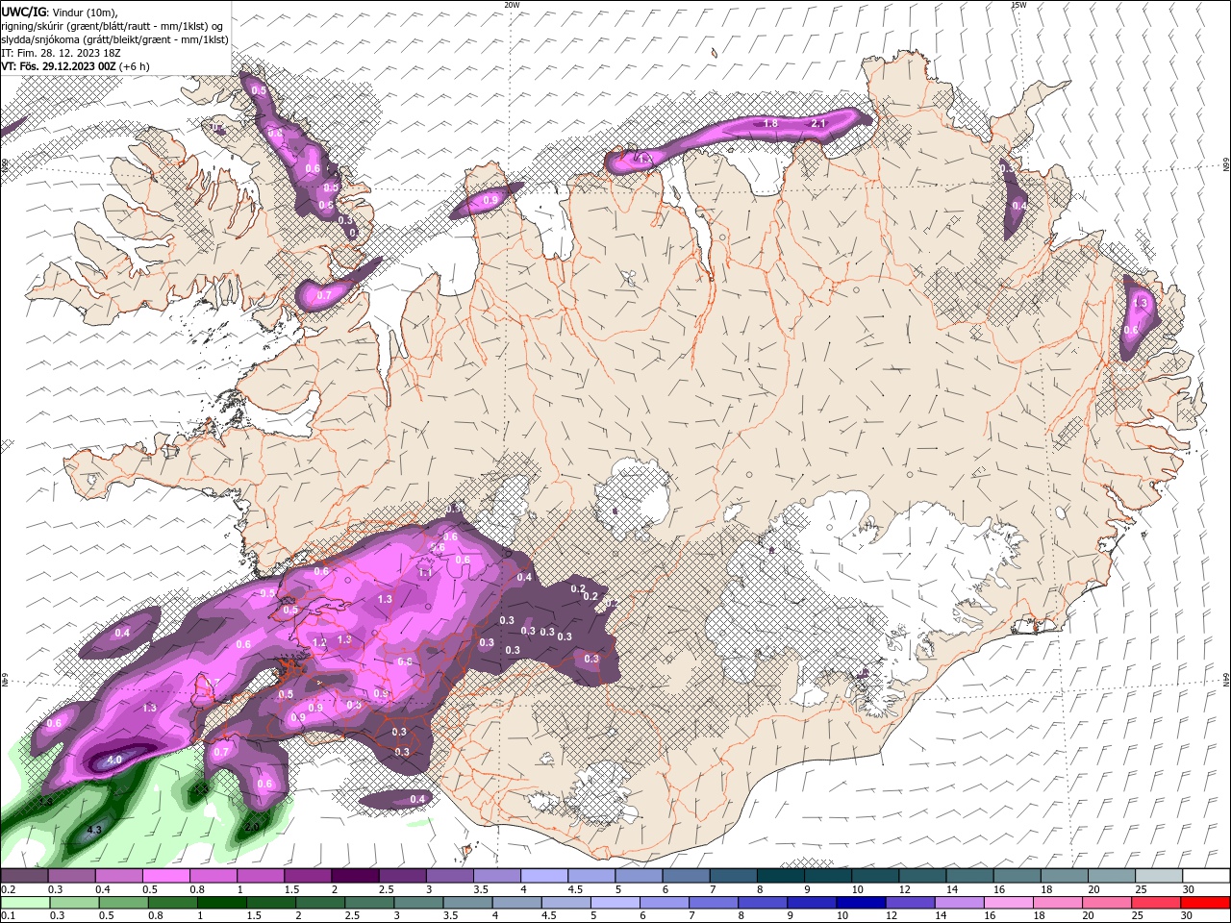This screenshot has height=923, width=1231.
Task: Click the white end swatch in snow scale
Action: click(1205, 876)
